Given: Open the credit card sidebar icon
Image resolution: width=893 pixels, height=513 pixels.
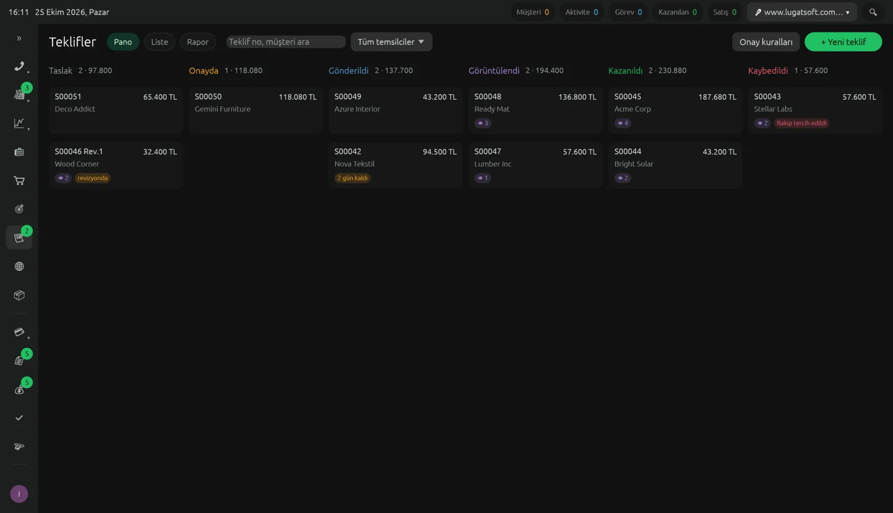Looking at the screenshot, I should coord(19,332).
